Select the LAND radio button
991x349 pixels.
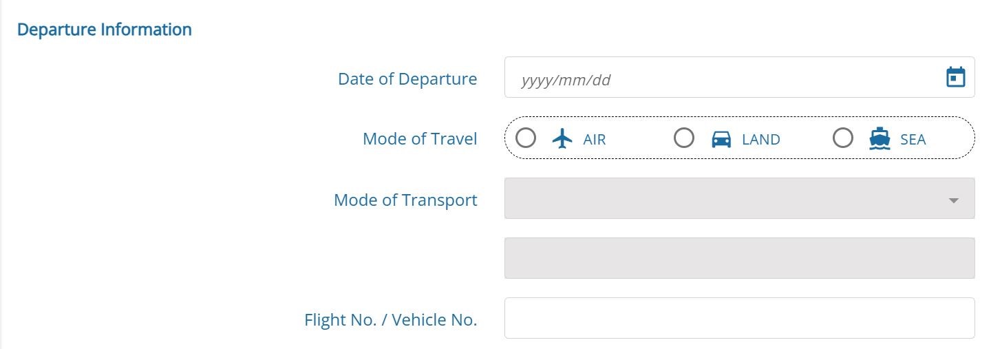(x=684, y=138)
